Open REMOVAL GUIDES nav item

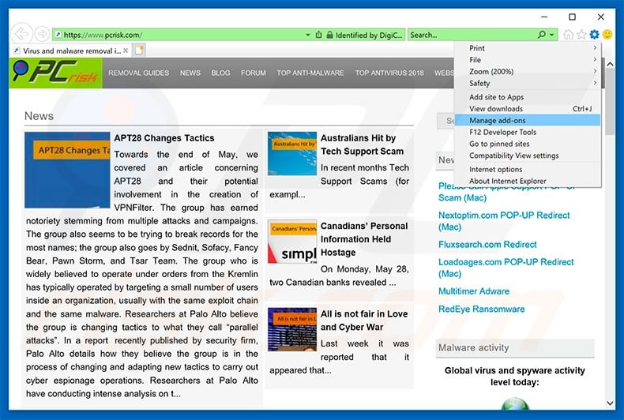[x=138, y=73]
